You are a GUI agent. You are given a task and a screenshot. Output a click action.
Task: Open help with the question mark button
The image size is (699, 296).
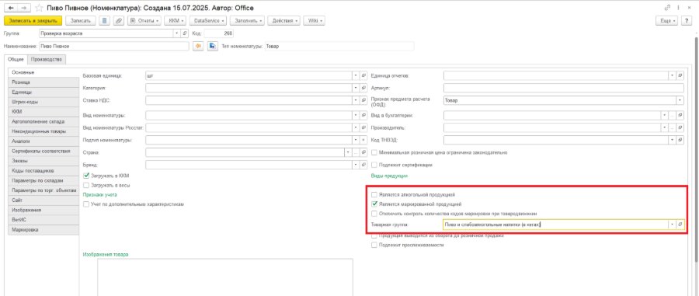(x=686, y=20)
